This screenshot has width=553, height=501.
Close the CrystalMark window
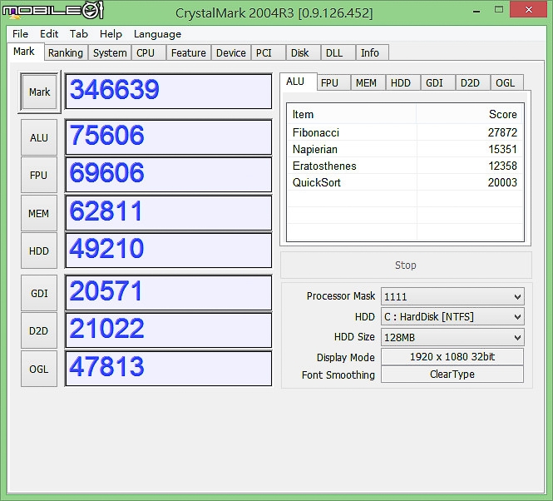click(528, 9)
